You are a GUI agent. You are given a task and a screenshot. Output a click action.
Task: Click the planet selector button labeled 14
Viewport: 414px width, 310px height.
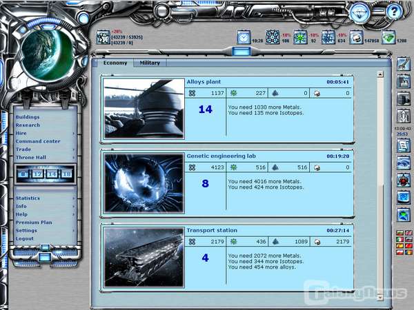[52, 174]
